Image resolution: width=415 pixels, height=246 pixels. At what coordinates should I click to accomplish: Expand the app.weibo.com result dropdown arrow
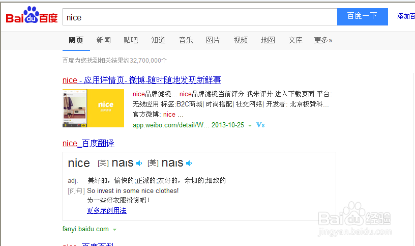[x=250, y=126]
